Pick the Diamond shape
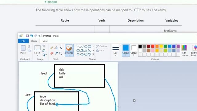197x111 pixels. [x=78, y=54]
